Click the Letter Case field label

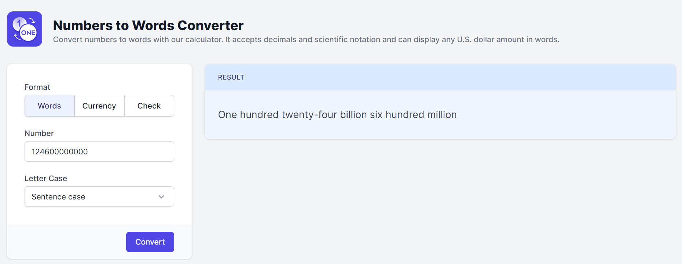pyautogui.click(x=46, y=179)
